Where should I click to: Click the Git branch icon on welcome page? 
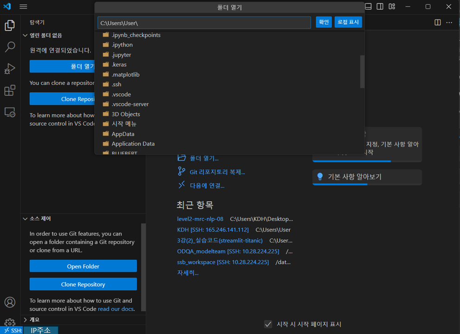[x=181, y=171]
